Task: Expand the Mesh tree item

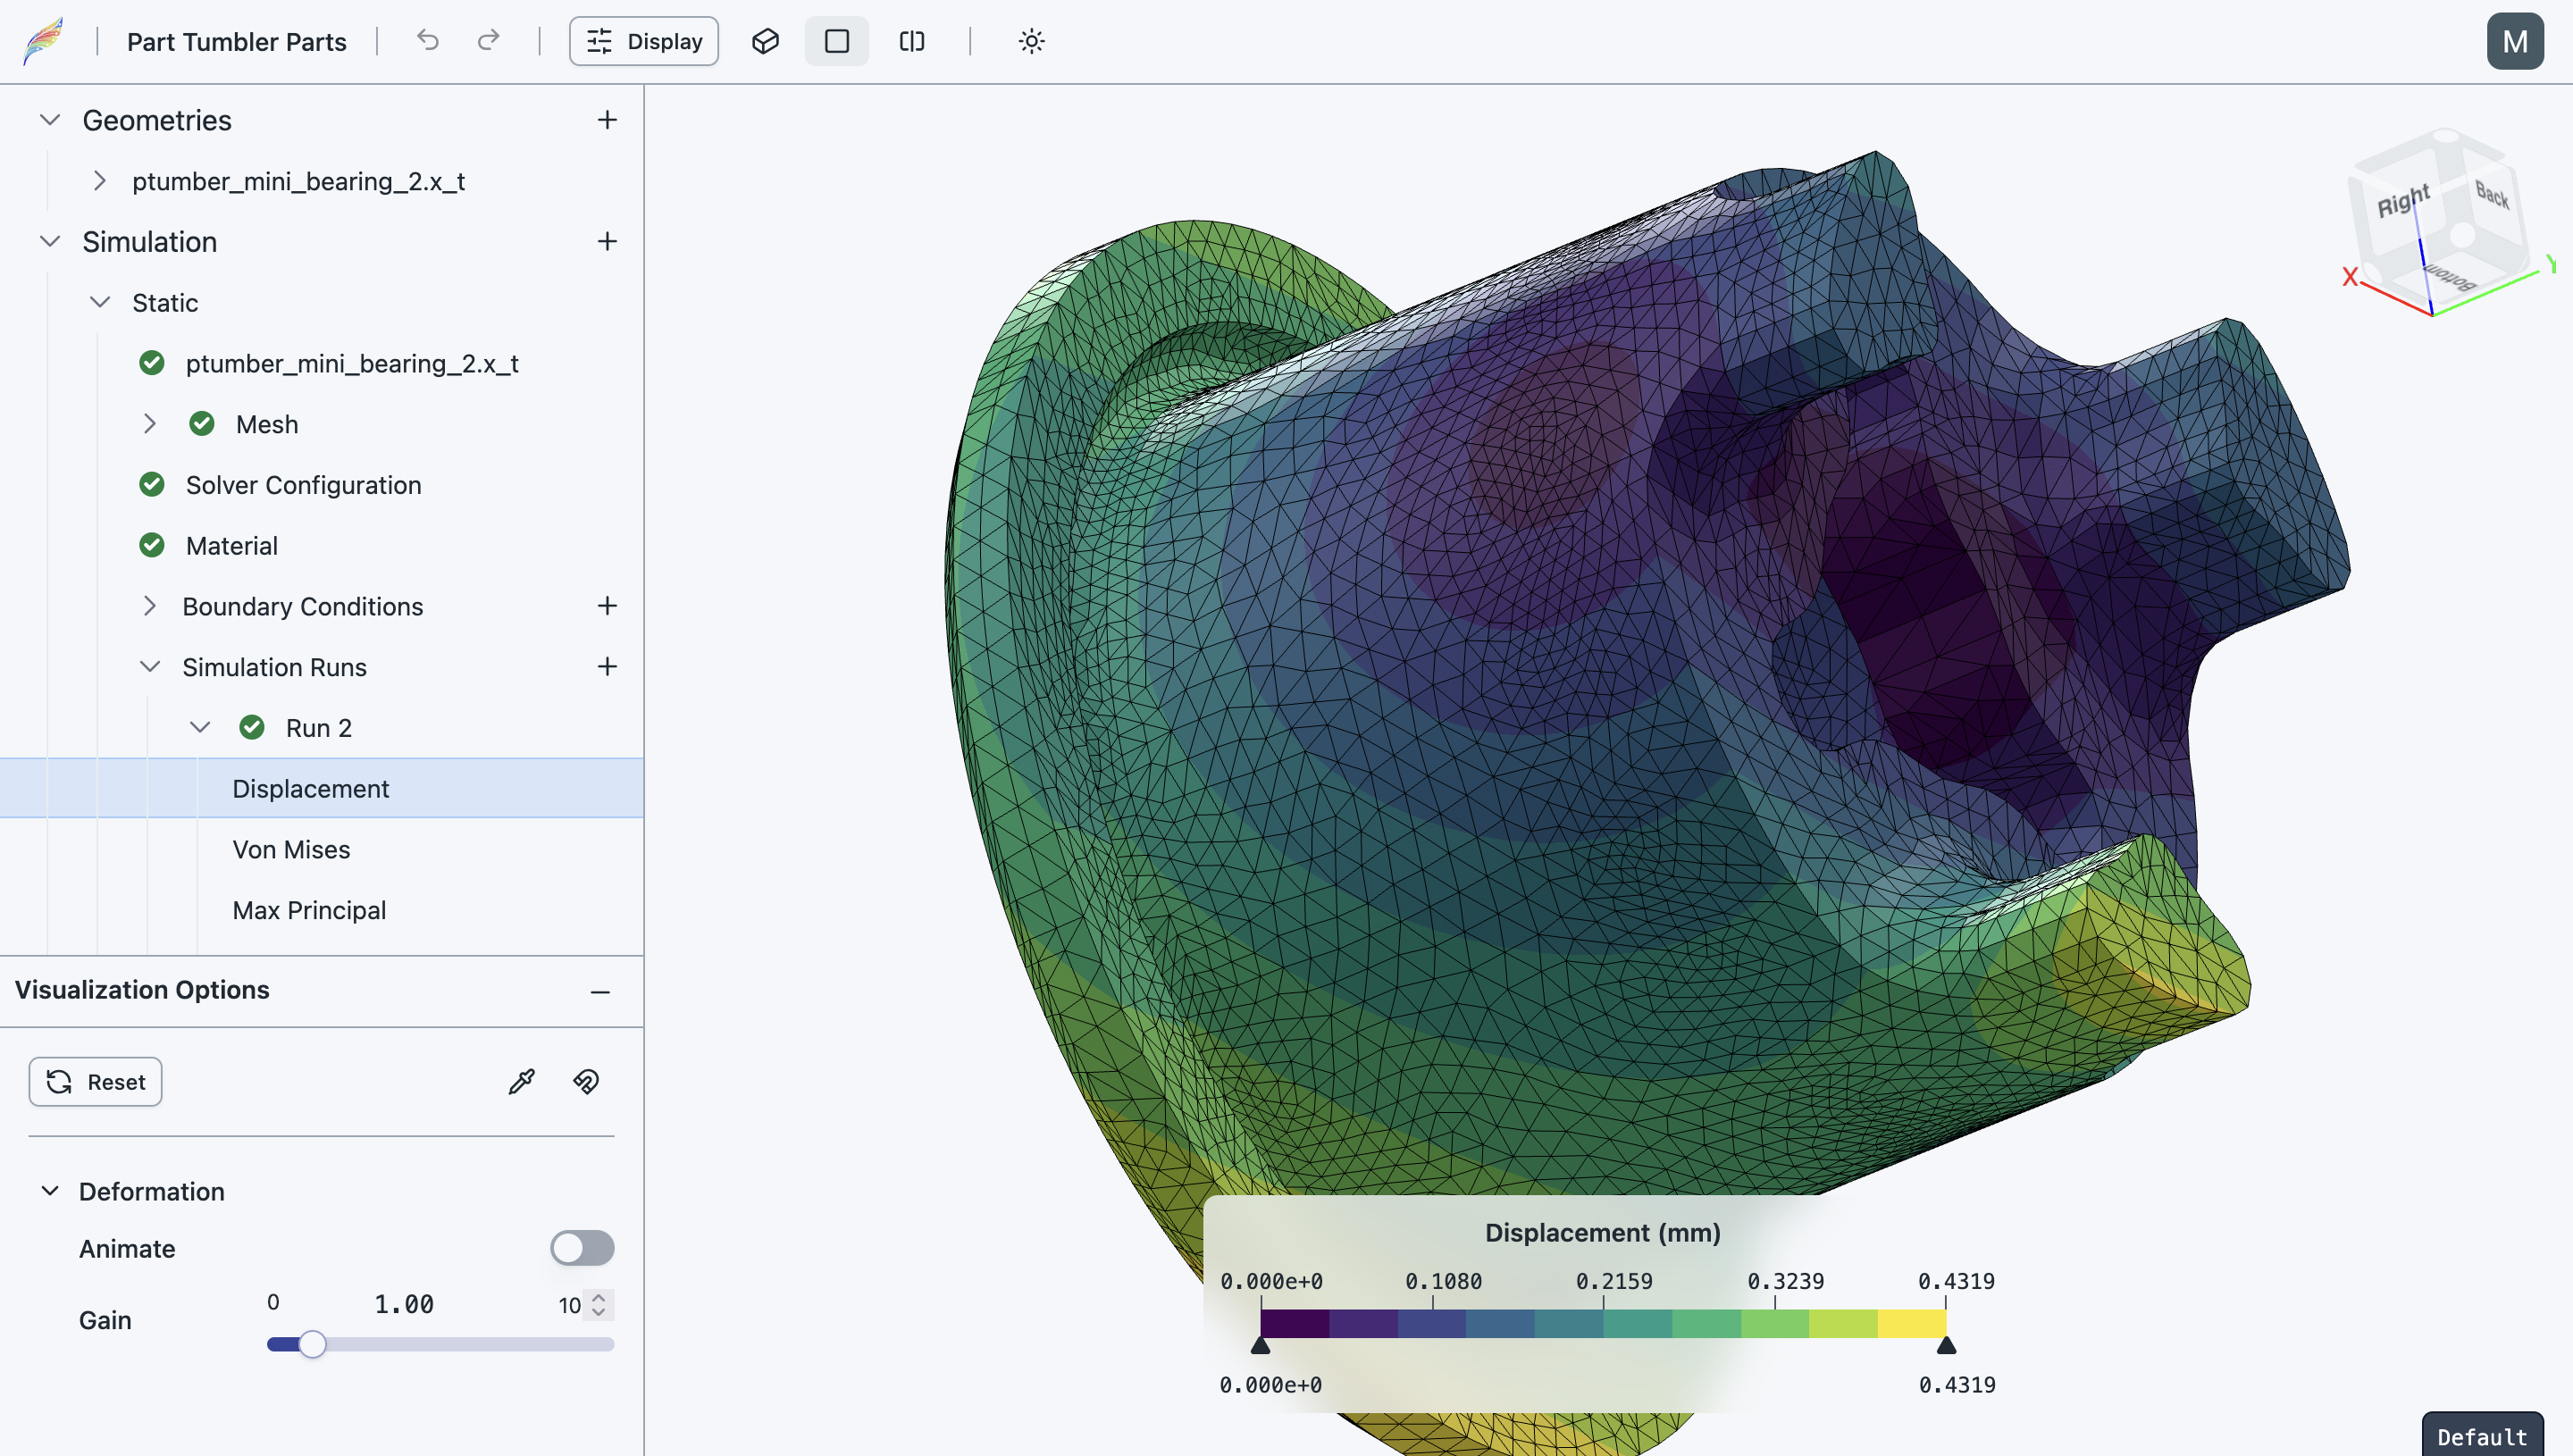Action: tap(151, 424)
